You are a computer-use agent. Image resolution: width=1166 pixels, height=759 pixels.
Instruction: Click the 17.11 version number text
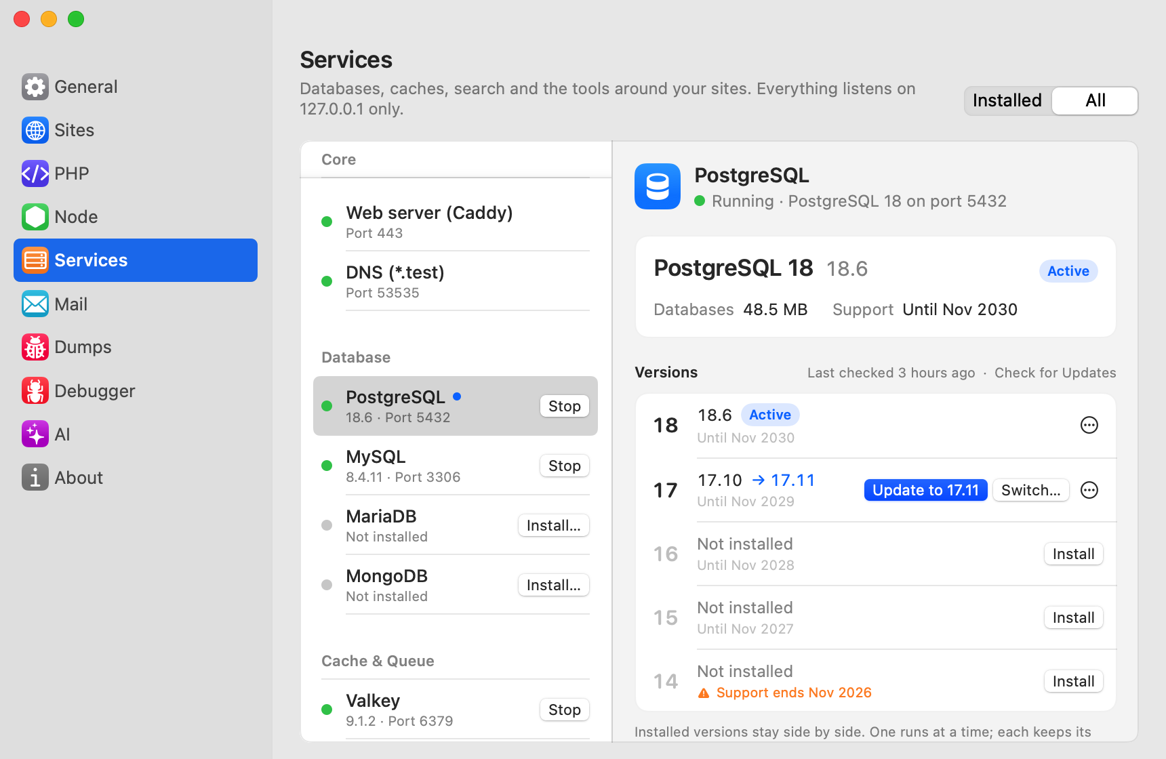point(793,480)
